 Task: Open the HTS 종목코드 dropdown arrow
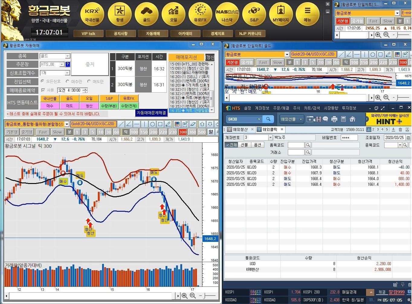coord(400,145)
